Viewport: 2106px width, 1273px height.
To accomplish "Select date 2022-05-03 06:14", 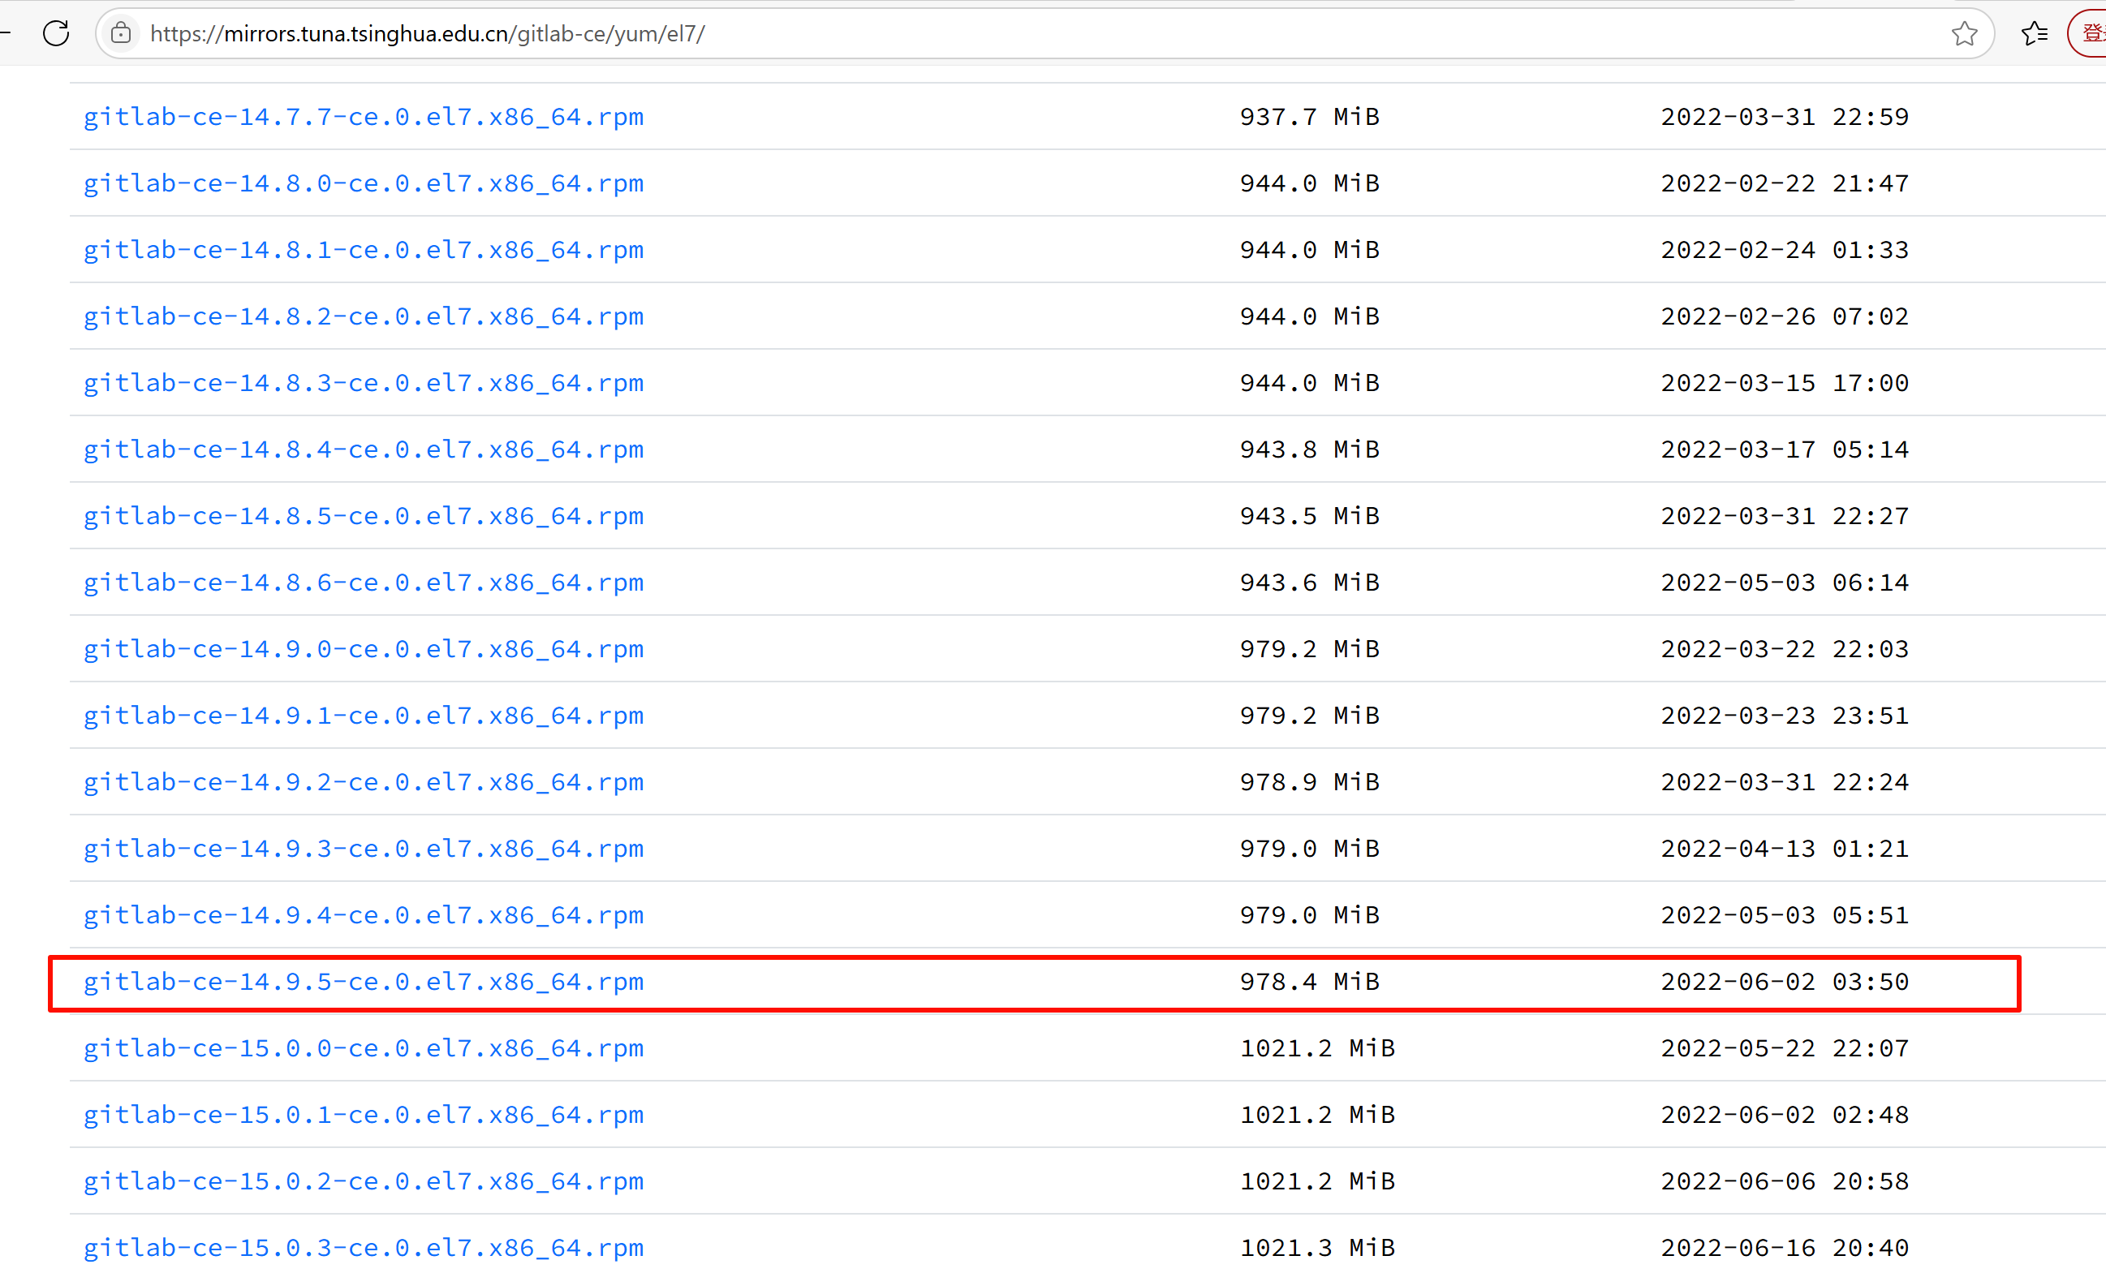I will (x=1785, y=583).
